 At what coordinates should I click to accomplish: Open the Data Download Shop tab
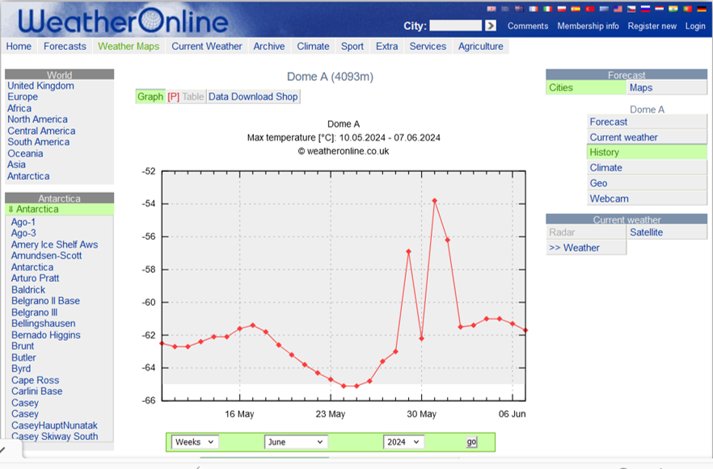tap(253, 97)
